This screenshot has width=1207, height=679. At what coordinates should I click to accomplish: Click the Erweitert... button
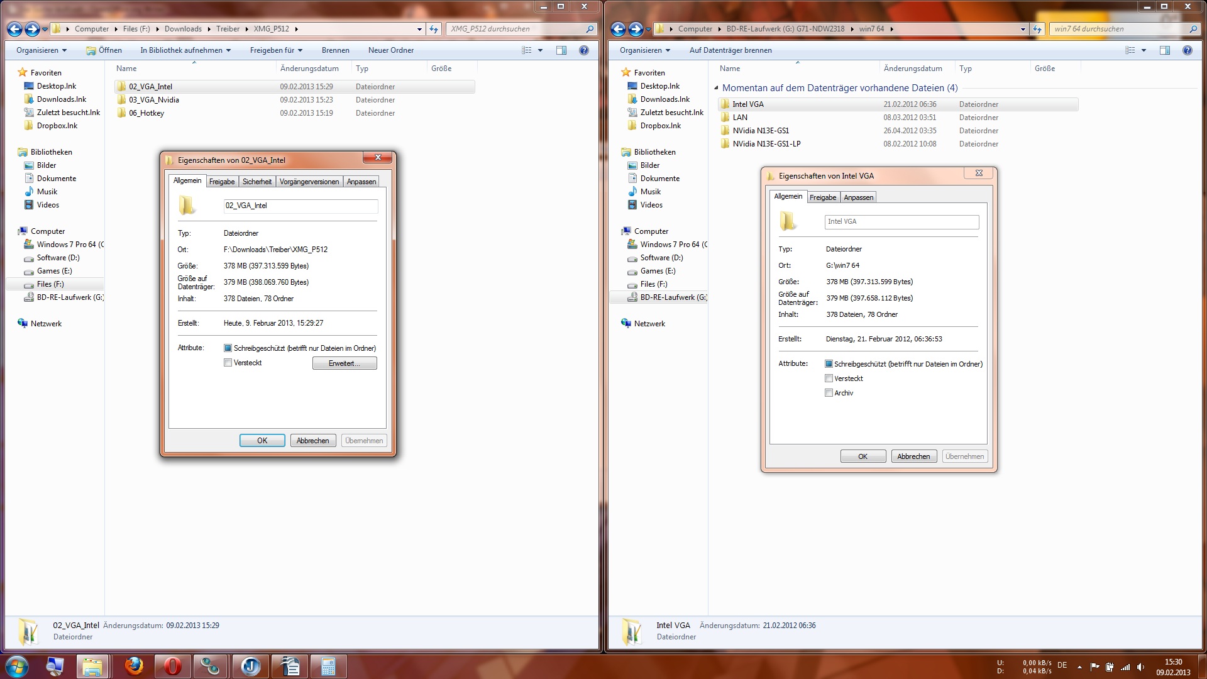pos(344,363)
